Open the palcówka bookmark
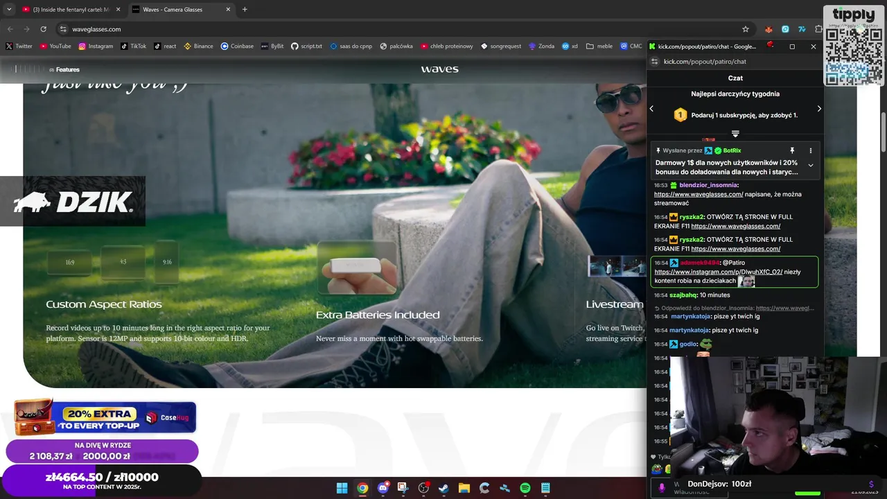The width and height of the screenshot is (887, 499). pos(396,46)
